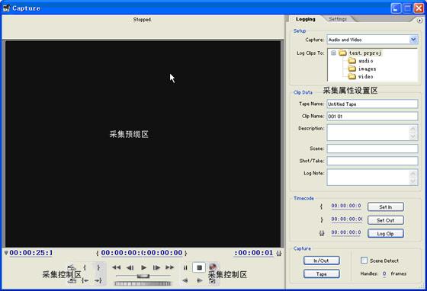Click the Stop button
The width and height of the screenshot is (427, 291).
click(x=199, y=267)
